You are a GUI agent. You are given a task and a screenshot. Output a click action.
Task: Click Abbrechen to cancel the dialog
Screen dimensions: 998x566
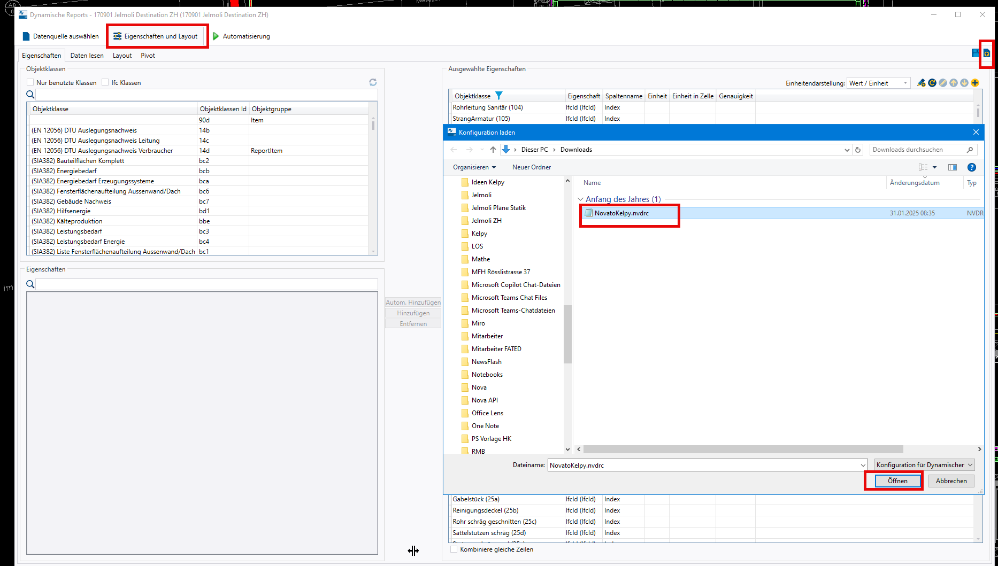pyautogui.click(x=951, y=481)
